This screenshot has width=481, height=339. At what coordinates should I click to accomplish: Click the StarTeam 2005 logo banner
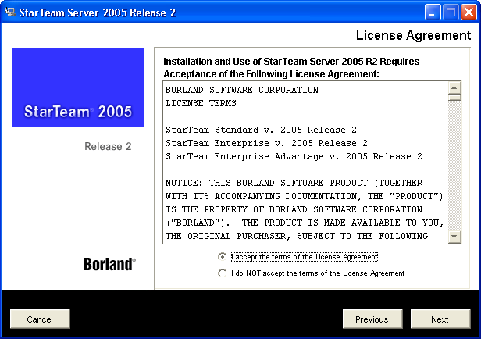(x=78, y=87)
